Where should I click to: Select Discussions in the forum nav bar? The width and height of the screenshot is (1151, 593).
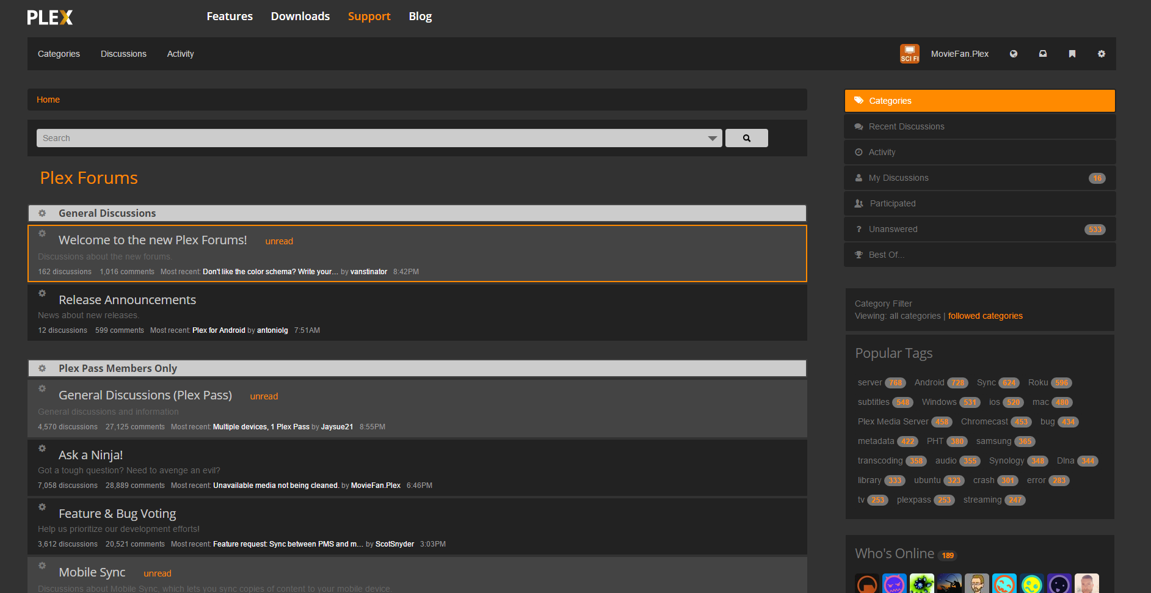click(123, 54)
